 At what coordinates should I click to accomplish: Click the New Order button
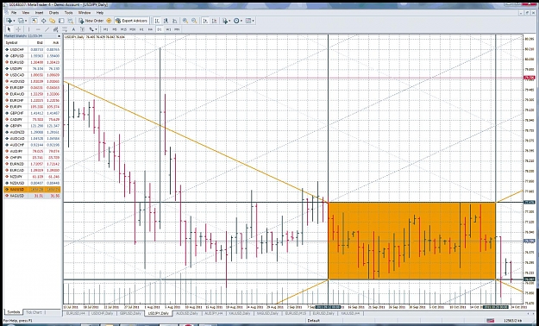click(x=91, y=21)
